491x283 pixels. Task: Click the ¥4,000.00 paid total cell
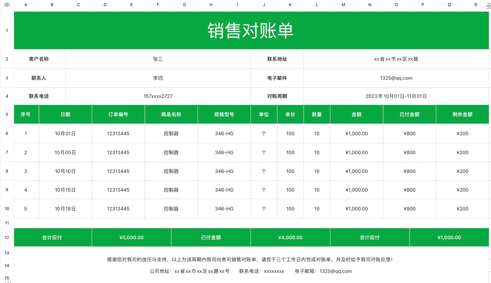tap(290, 237)
